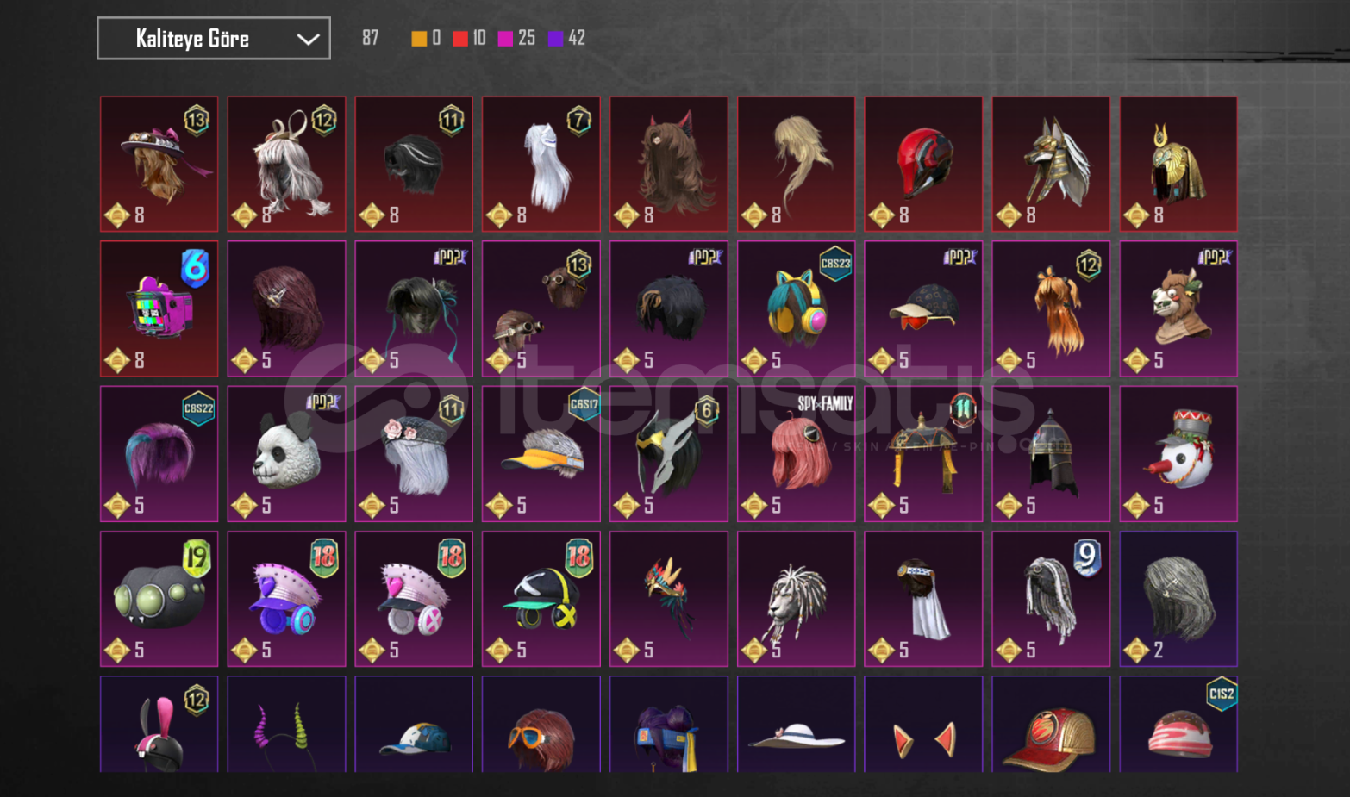Select the golden pharaoh headdress item
The width and height of the screenshot is (1350, 797).
tap(1178, 164)
